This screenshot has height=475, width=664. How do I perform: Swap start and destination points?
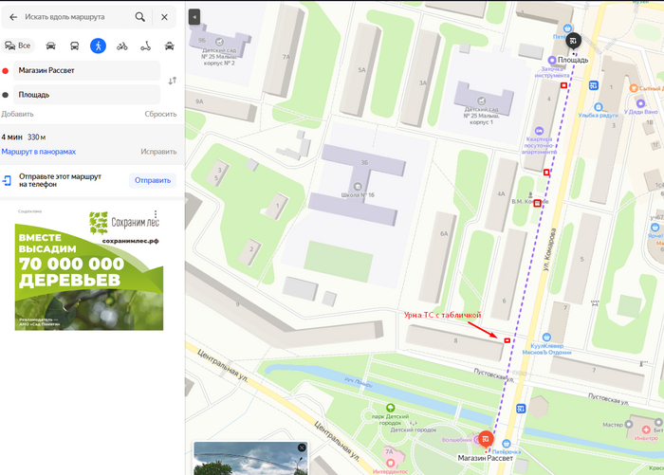[x=173, y=81]
